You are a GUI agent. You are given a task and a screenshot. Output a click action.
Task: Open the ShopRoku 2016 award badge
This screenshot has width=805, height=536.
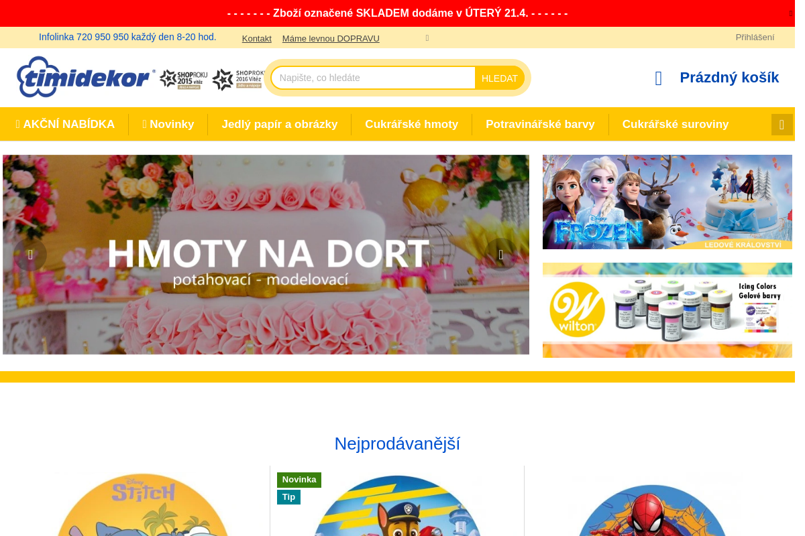pos(238,79)
